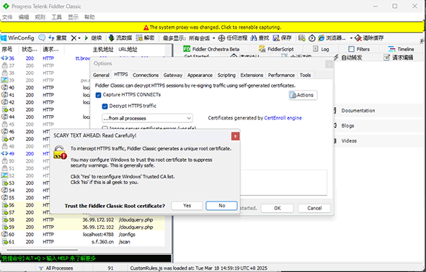This screenshot has height=272, width=426.
Task: Click the WinConfig toolbar button
Action: (17, 38)
